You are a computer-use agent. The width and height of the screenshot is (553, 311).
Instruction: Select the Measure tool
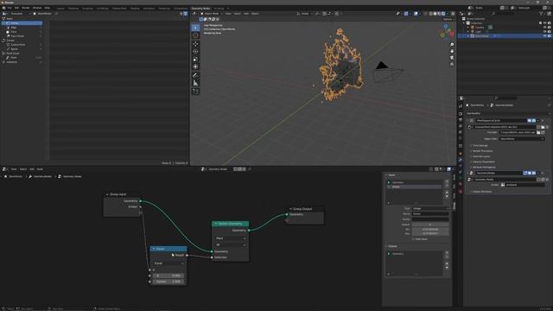pos(195,83)
